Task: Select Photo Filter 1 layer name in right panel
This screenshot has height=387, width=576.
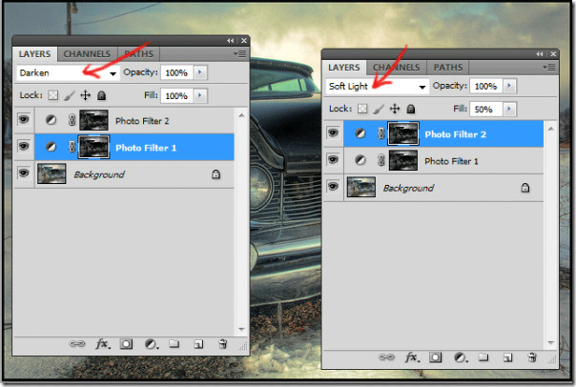Action: pyautogui.click(x=451, y=161)
